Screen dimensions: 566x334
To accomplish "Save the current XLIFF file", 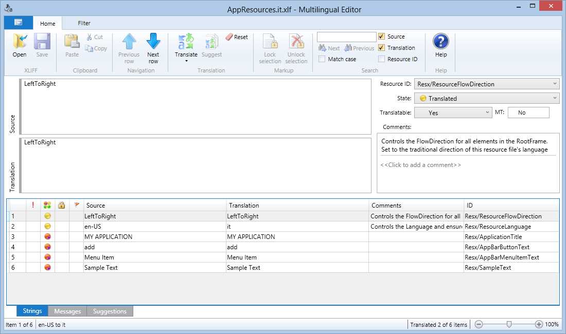I will 42,46.
